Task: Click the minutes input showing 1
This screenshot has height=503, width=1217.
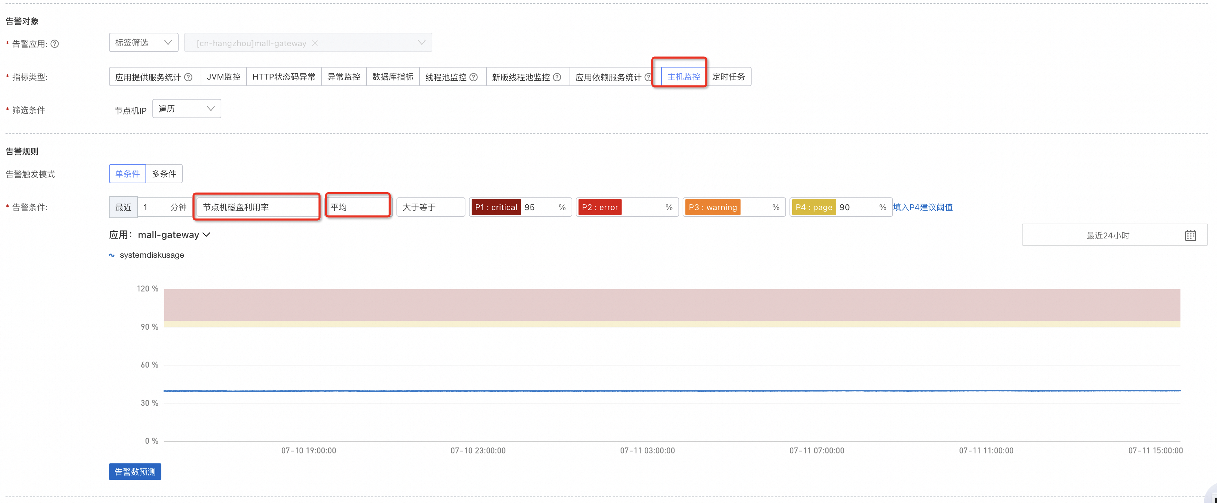Action: click(x=154, y=207)
